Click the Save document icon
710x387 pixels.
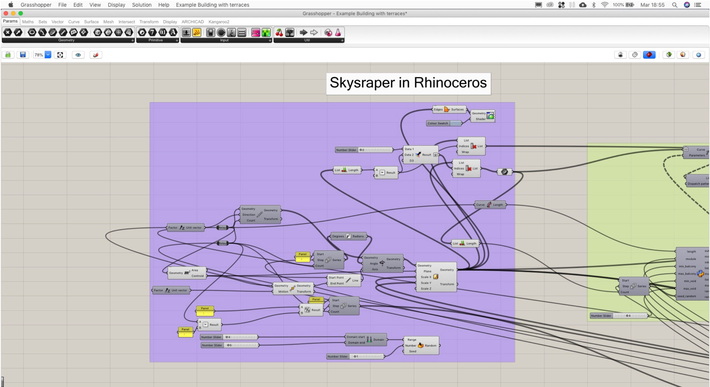pyautogui.click(x=23, y=55)
